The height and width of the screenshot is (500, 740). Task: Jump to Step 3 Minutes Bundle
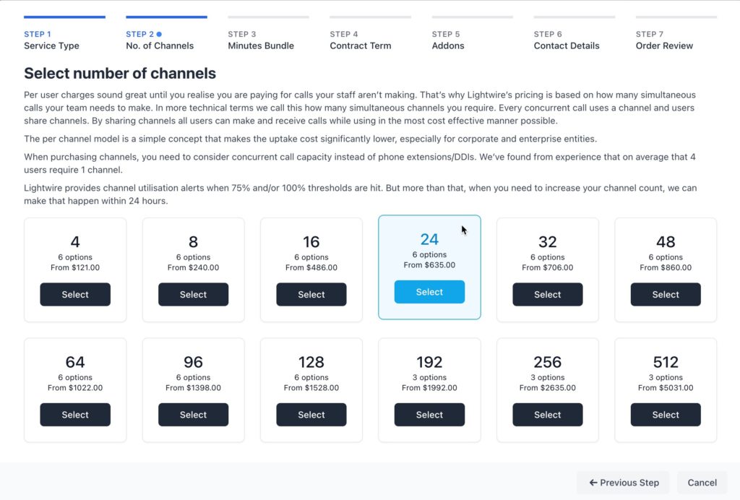point(261,40)
